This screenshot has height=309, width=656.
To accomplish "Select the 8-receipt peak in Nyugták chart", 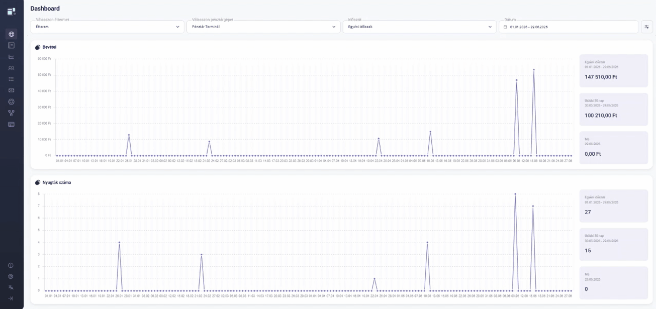I will (515, 194).
